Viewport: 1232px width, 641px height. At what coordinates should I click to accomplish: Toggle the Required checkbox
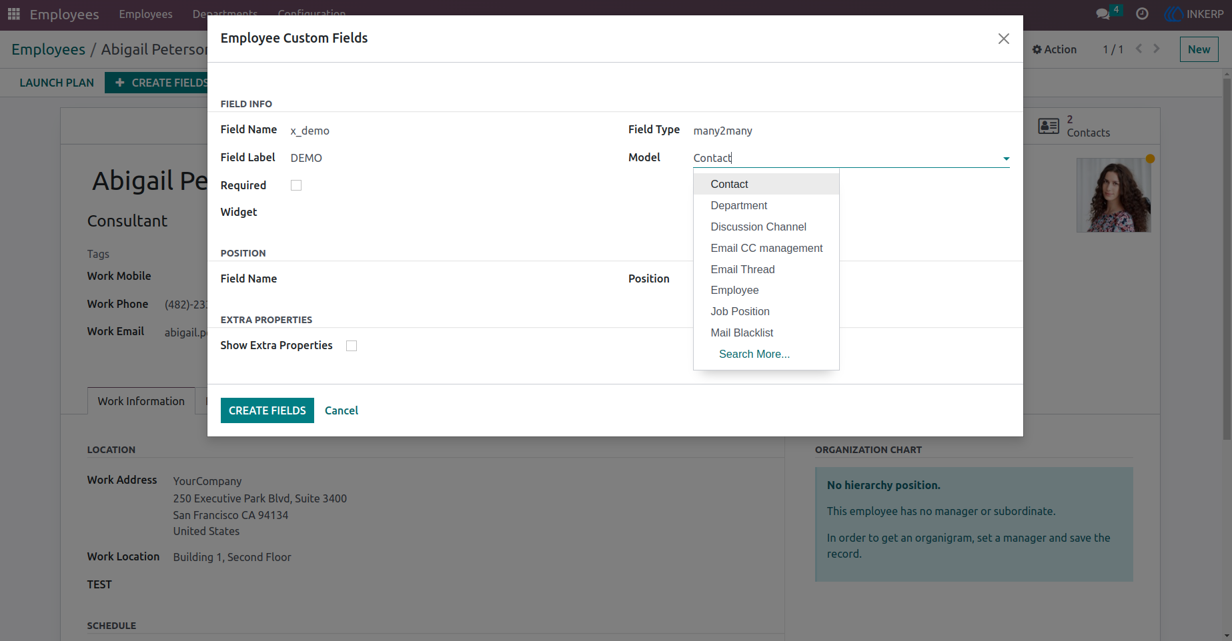point(296,185)
